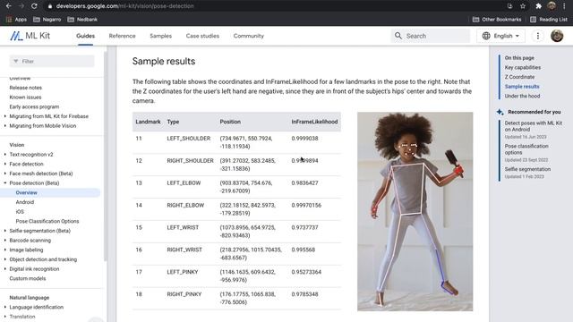This screenshot has height=322, width=573.
Task: Open the Google account avatar on page
Action: [x=557, y=36]
